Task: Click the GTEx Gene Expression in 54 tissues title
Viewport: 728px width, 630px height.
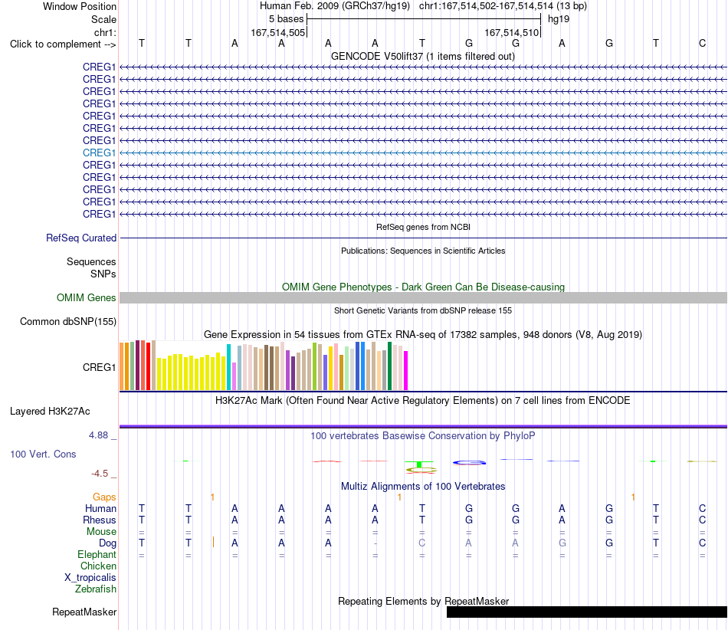Action: [x=422, y=334]
